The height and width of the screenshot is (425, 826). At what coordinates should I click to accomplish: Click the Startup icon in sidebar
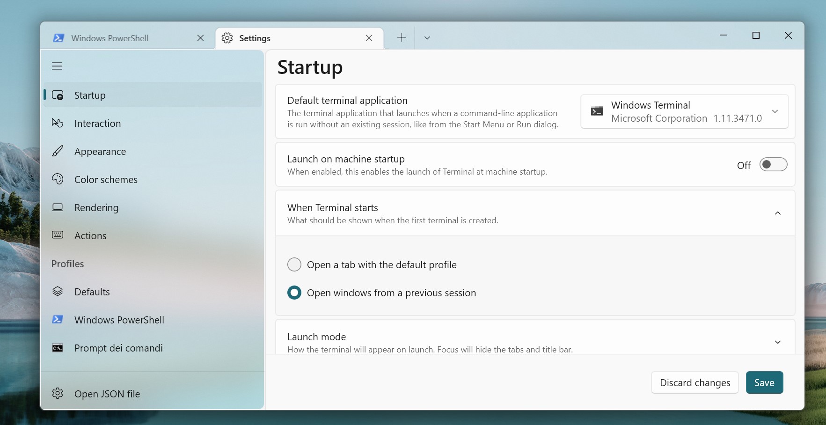point(58,95)
